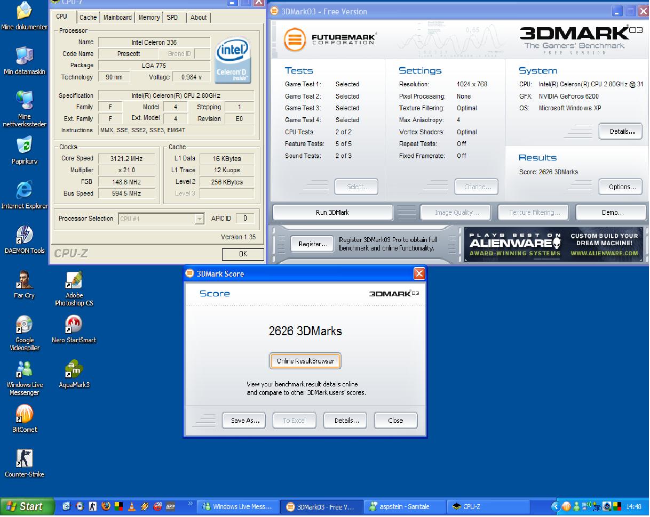Click the APIC ID value field

pos(245,219)
